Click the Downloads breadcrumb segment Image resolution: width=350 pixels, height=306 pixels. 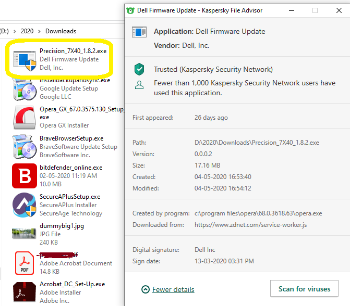pos(61,31)
